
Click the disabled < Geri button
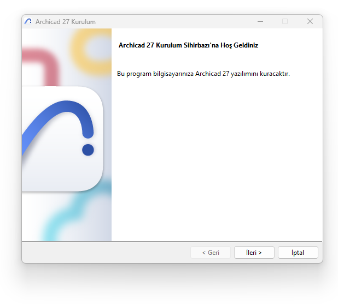point(211,252)
